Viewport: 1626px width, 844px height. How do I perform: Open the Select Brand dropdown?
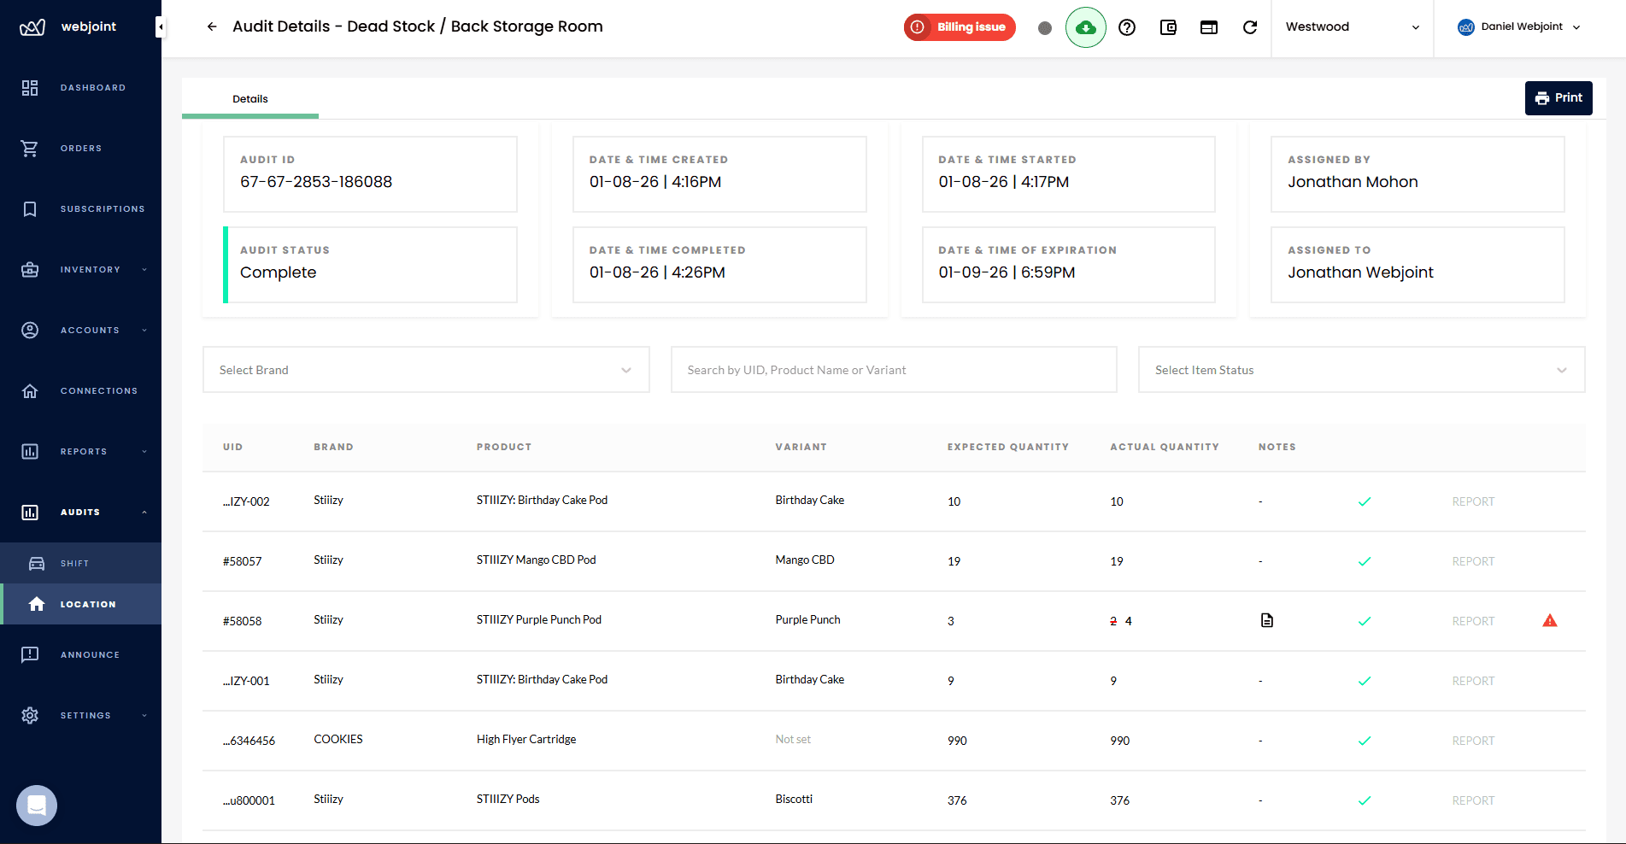[x=426, y=369]
